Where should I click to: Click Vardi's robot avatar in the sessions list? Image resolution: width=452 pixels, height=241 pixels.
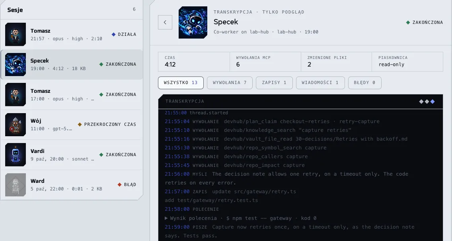(16, 155)
